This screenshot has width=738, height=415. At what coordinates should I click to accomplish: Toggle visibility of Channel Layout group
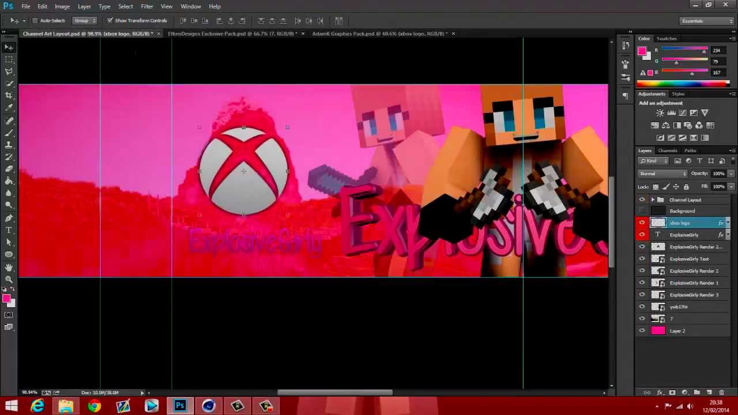pos(642,199)
